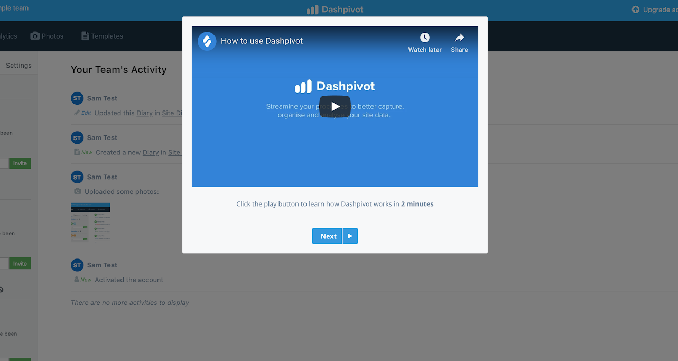Click Sam Test's ST avatar in the first activity

click(77, 98)
